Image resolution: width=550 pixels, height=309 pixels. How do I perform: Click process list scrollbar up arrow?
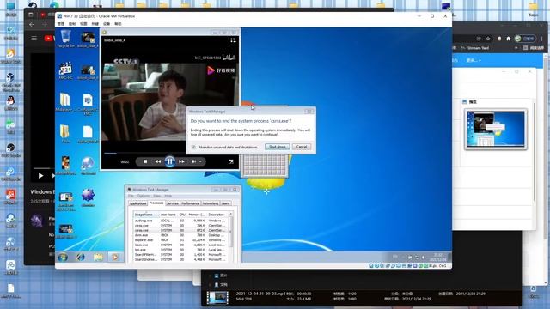pos(231,214)
